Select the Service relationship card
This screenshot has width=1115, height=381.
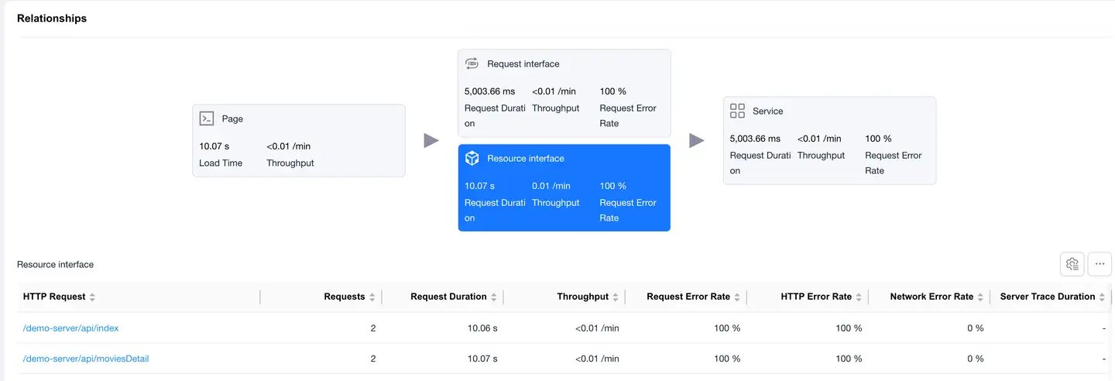tap(829, 140)
